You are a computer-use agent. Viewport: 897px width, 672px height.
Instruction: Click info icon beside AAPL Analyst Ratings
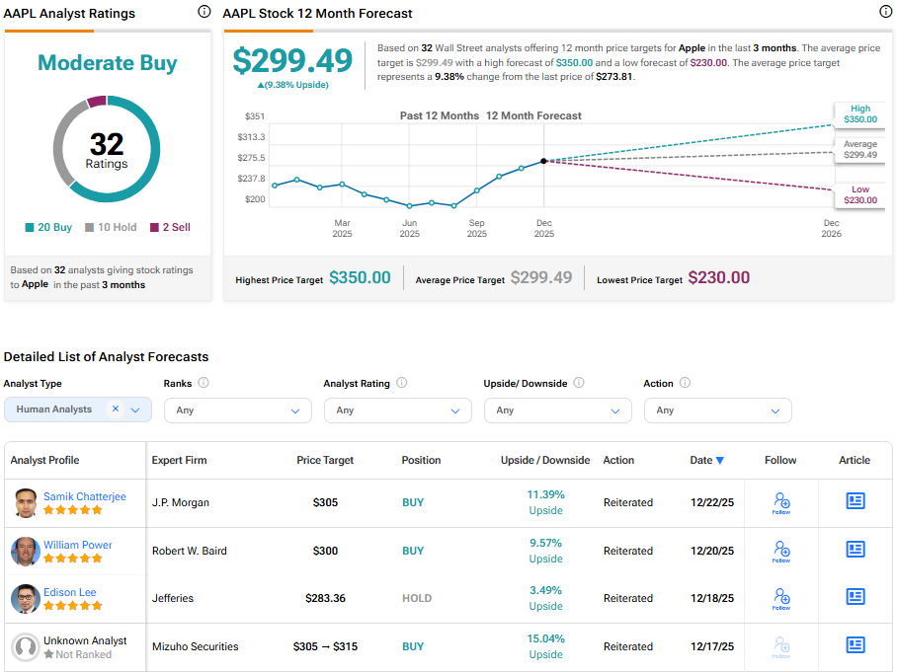point(204,12)
